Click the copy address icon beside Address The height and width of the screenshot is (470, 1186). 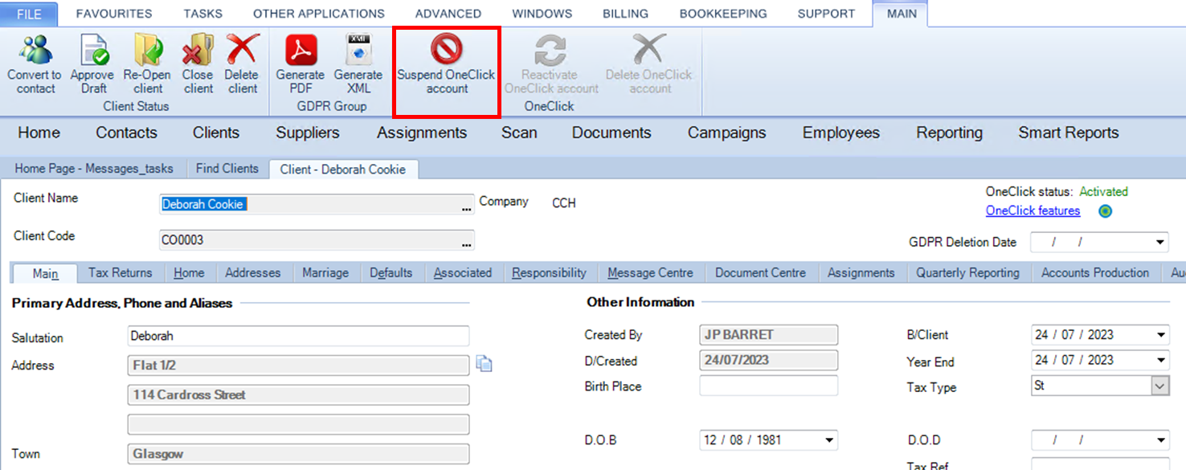[484, 365]
